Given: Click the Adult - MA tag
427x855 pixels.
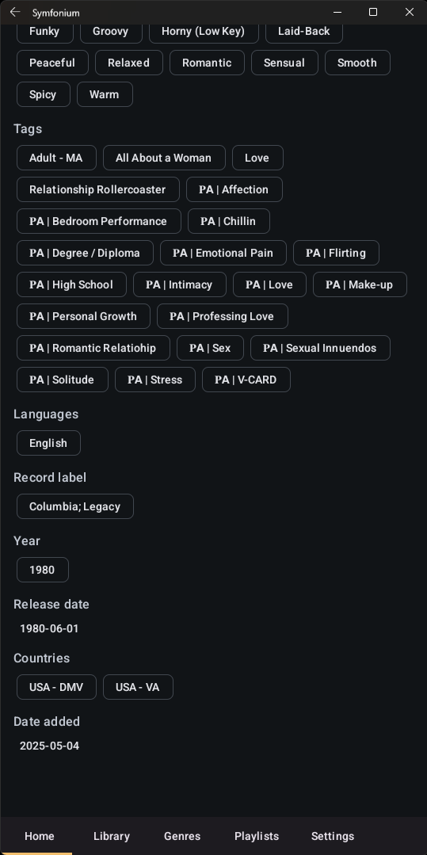Looking at the screenshot, I should [56, 158].
